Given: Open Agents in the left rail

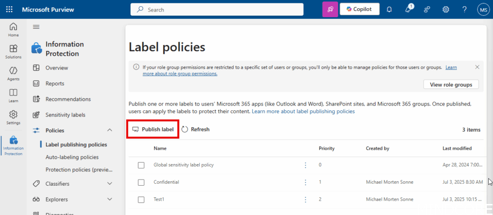Looking at the screenshot, I should (13, 73).
